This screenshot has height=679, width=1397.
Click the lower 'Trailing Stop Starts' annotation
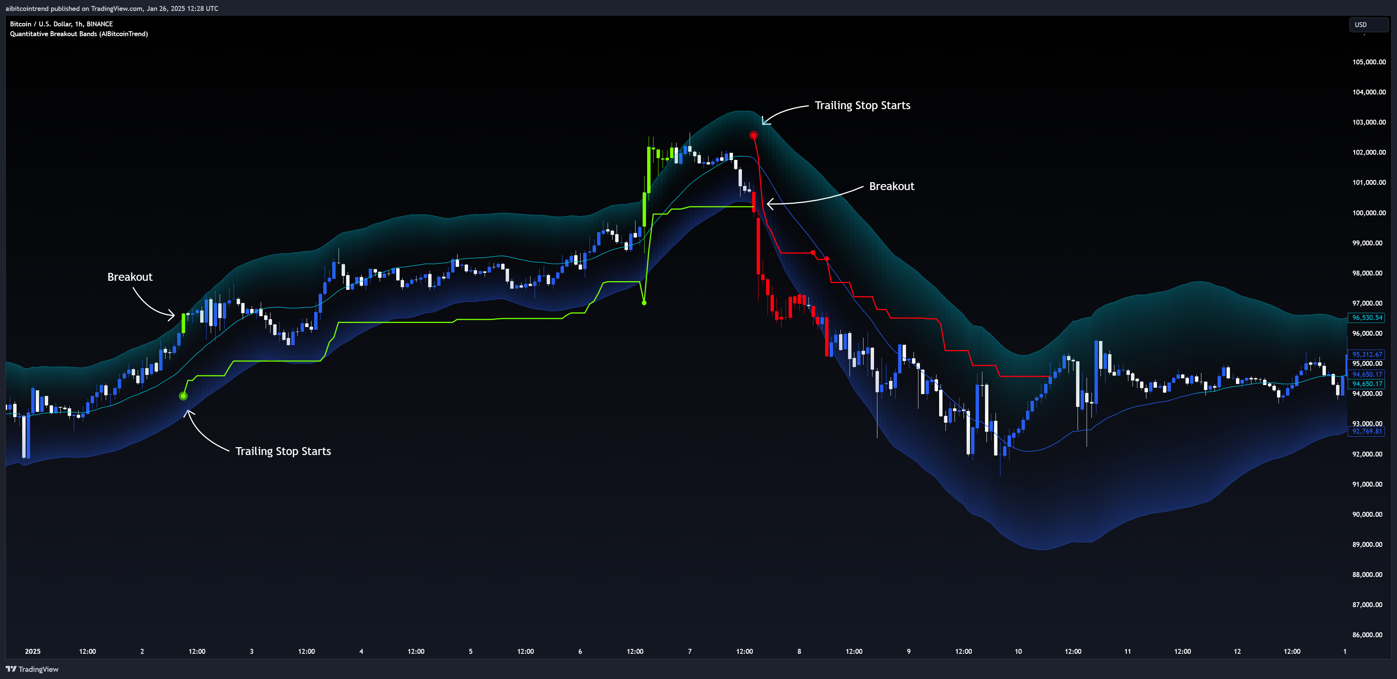click(283, 452)
